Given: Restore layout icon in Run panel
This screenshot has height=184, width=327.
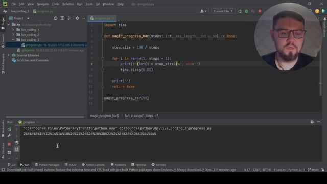Looking at the screenshot, I should (9, 152).
